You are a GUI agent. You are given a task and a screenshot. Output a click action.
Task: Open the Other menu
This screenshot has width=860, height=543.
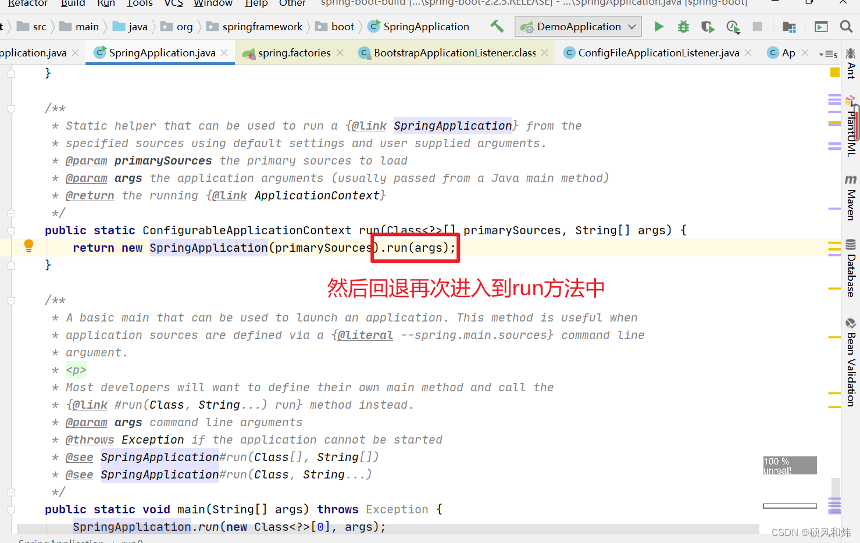292,3
